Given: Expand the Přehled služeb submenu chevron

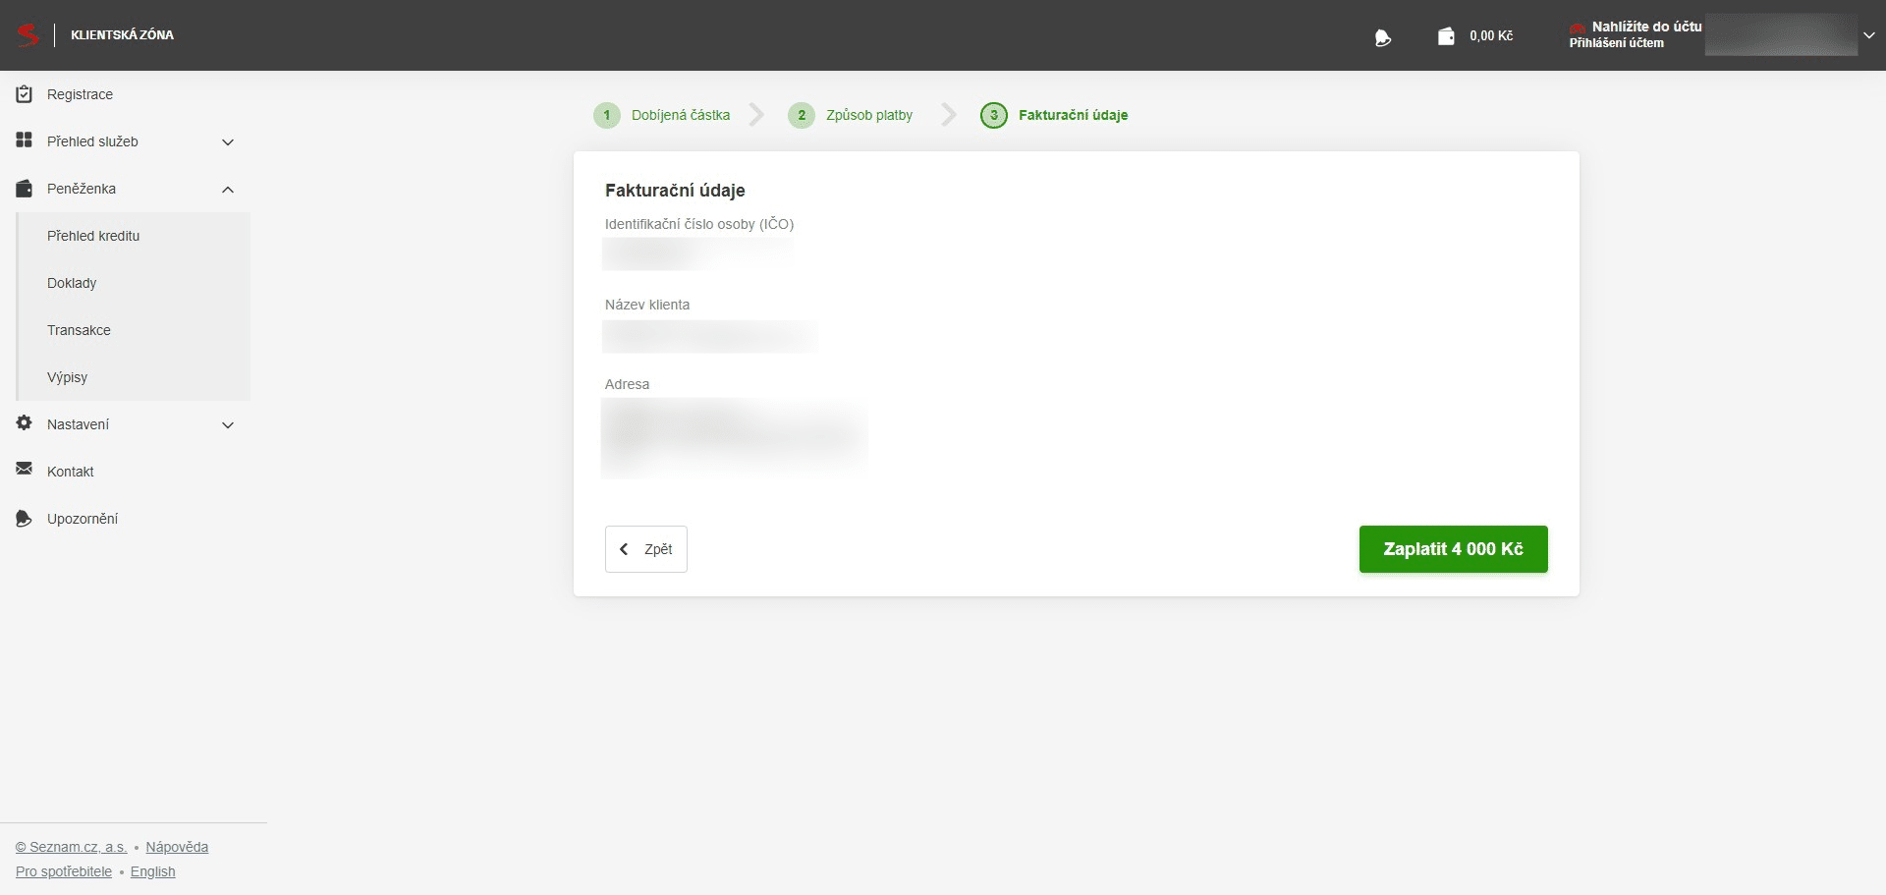Looking at the screenshot, I should pos(228,142).
